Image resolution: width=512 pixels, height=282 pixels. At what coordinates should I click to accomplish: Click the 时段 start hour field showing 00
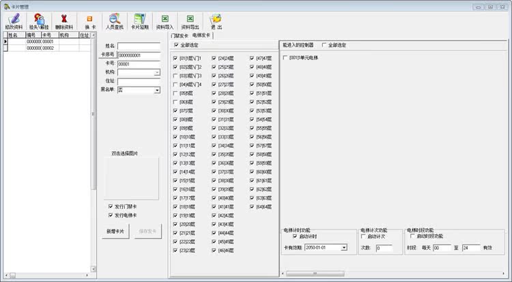442,248
